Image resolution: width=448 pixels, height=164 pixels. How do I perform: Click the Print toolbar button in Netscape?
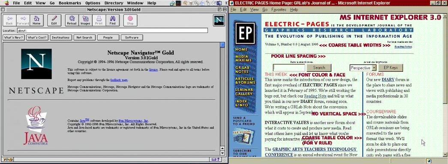(99, 20)
